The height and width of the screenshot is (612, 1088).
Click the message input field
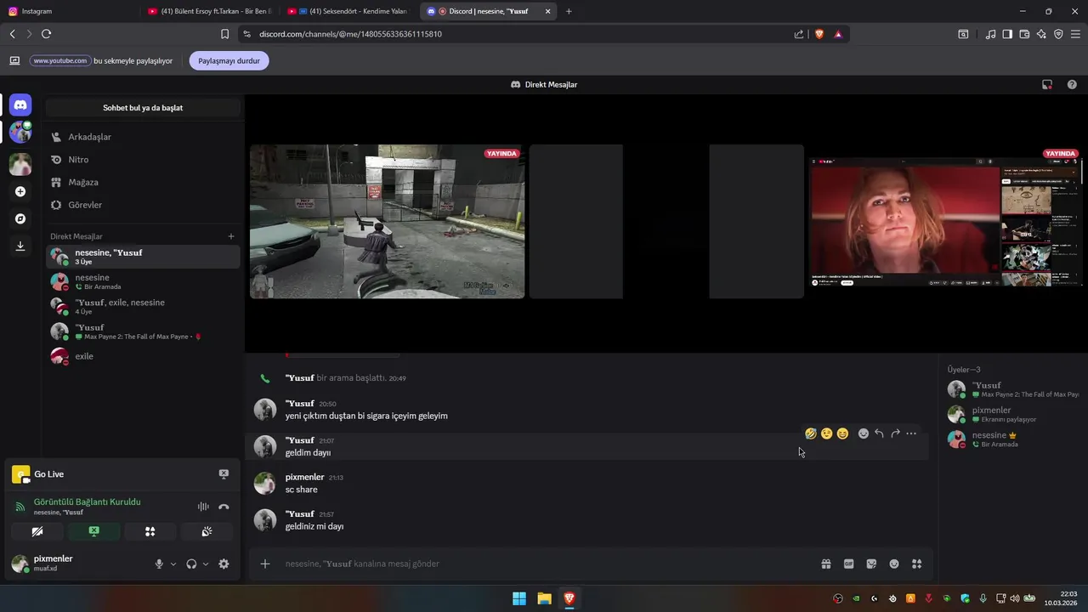[544, 564]
